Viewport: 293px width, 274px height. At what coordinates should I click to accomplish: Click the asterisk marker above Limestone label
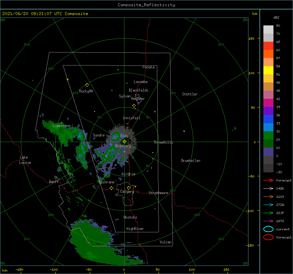click(x=62, y=123)
